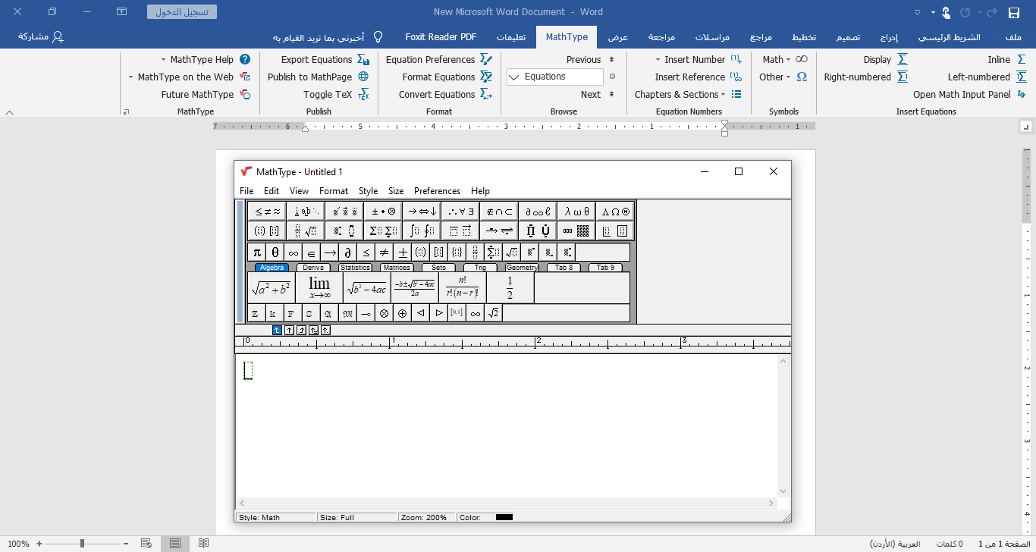Insert the circled plus symbol ⊕

coord(403,313)
